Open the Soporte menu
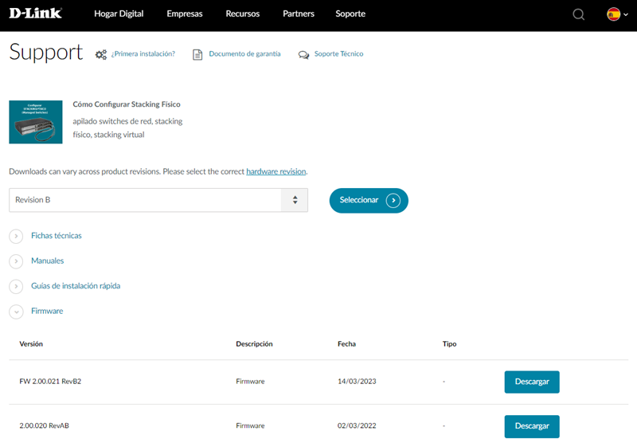 350,14
